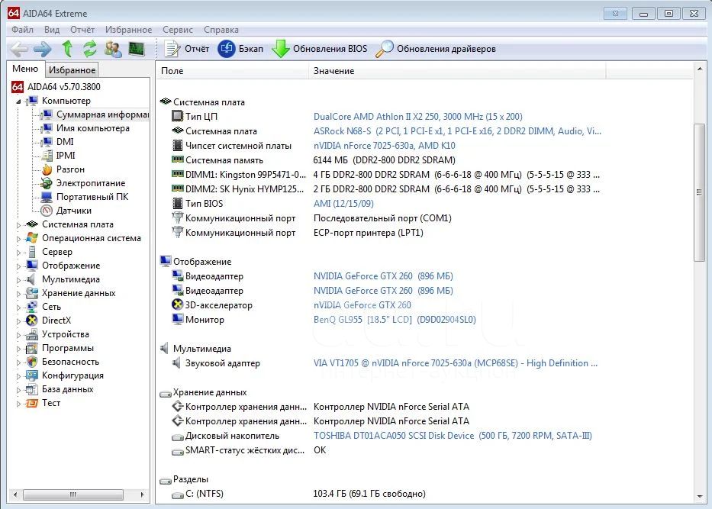This screenshot has height=509, width=712.
Task: Switch to the Меню tab
Action: click(25, 69)
